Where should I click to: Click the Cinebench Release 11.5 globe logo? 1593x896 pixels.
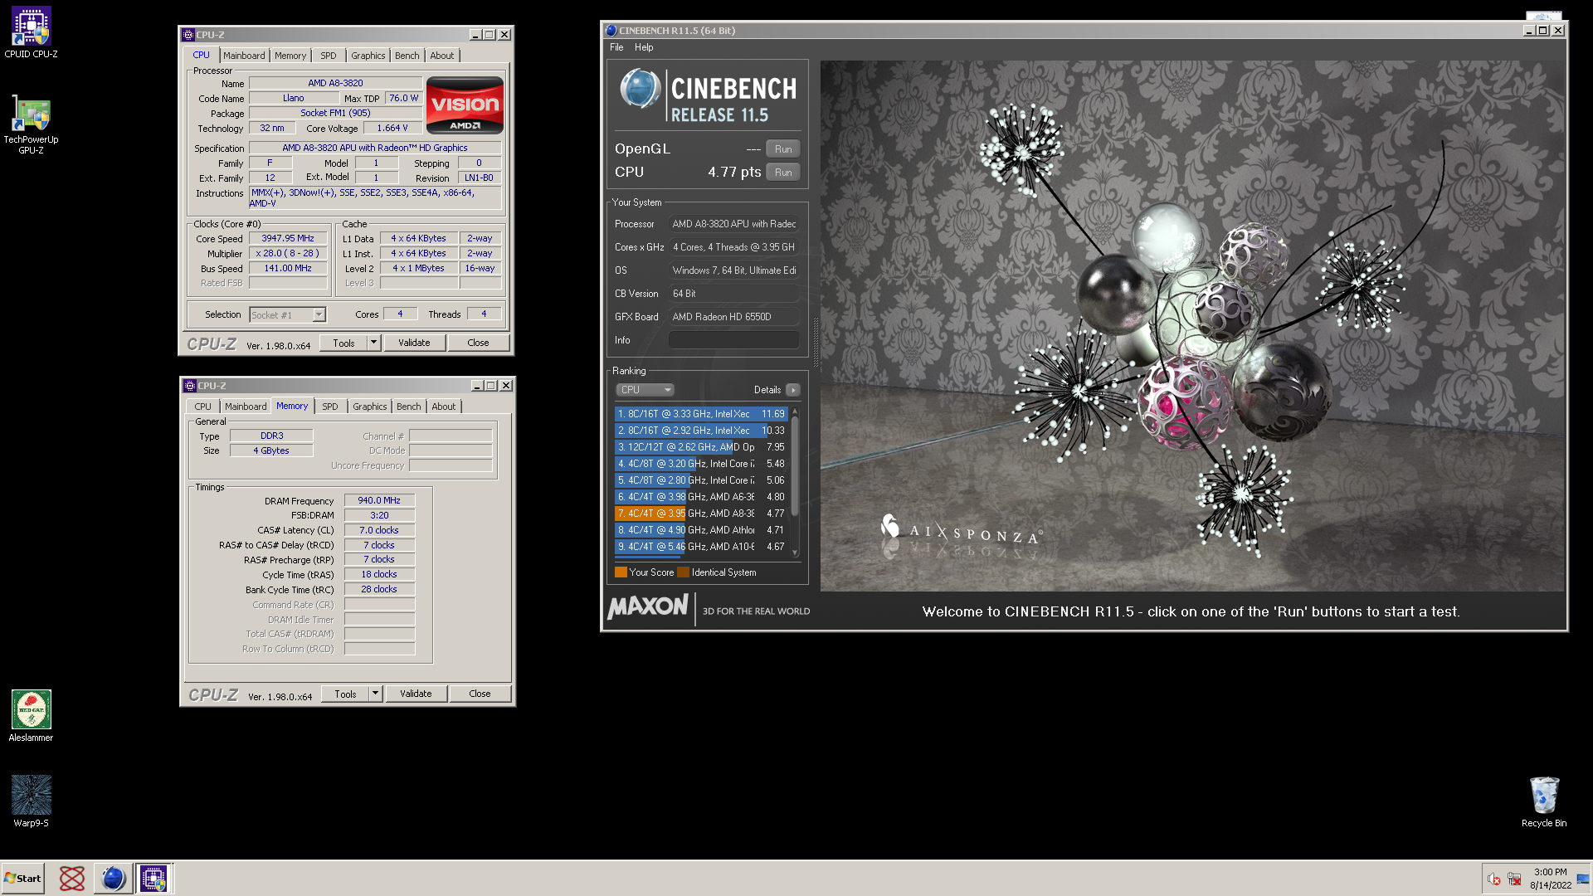pyautogui.click(x=640, y=90)
